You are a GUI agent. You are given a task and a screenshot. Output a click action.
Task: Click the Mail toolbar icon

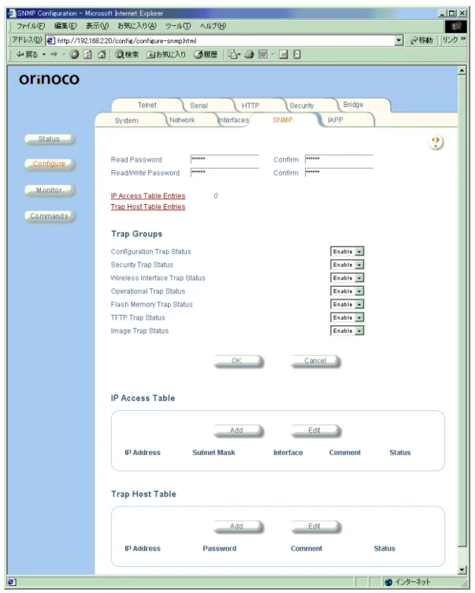coord(233,54)
